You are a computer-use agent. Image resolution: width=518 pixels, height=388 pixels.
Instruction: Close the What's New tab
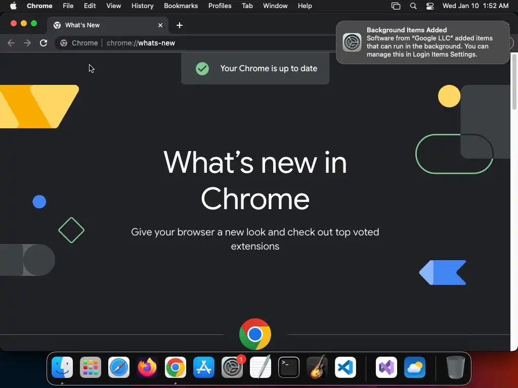160,25
